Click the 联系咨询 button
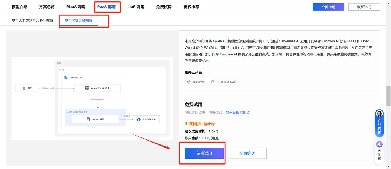Screen dimensions: 391x169 click(364, 7)
